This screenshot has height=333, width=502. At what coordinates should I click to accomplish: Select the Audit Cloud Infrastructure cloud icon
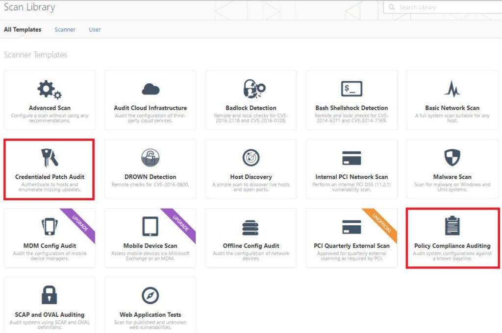click(x=151, y=89)
